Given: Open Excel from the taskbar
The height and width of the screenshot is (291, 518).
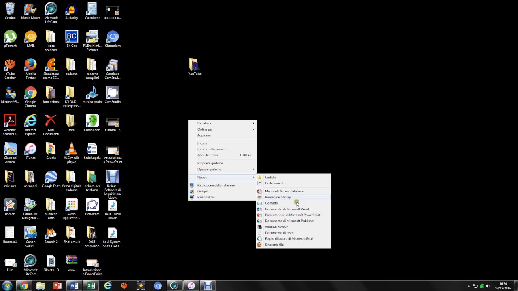Looking at the screenshot, I should pos(91,286).
